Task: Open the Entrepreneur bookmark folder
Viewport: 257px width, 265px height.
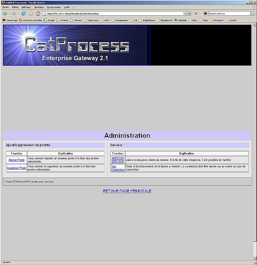Action: pyautogui.click(x=120, y=20)
